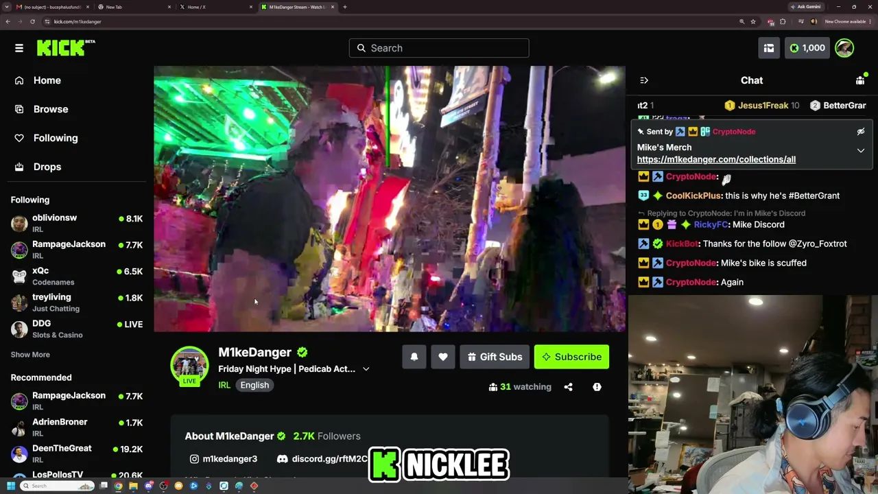Open M1keDanger's live avatar

(x=189, y=366)
